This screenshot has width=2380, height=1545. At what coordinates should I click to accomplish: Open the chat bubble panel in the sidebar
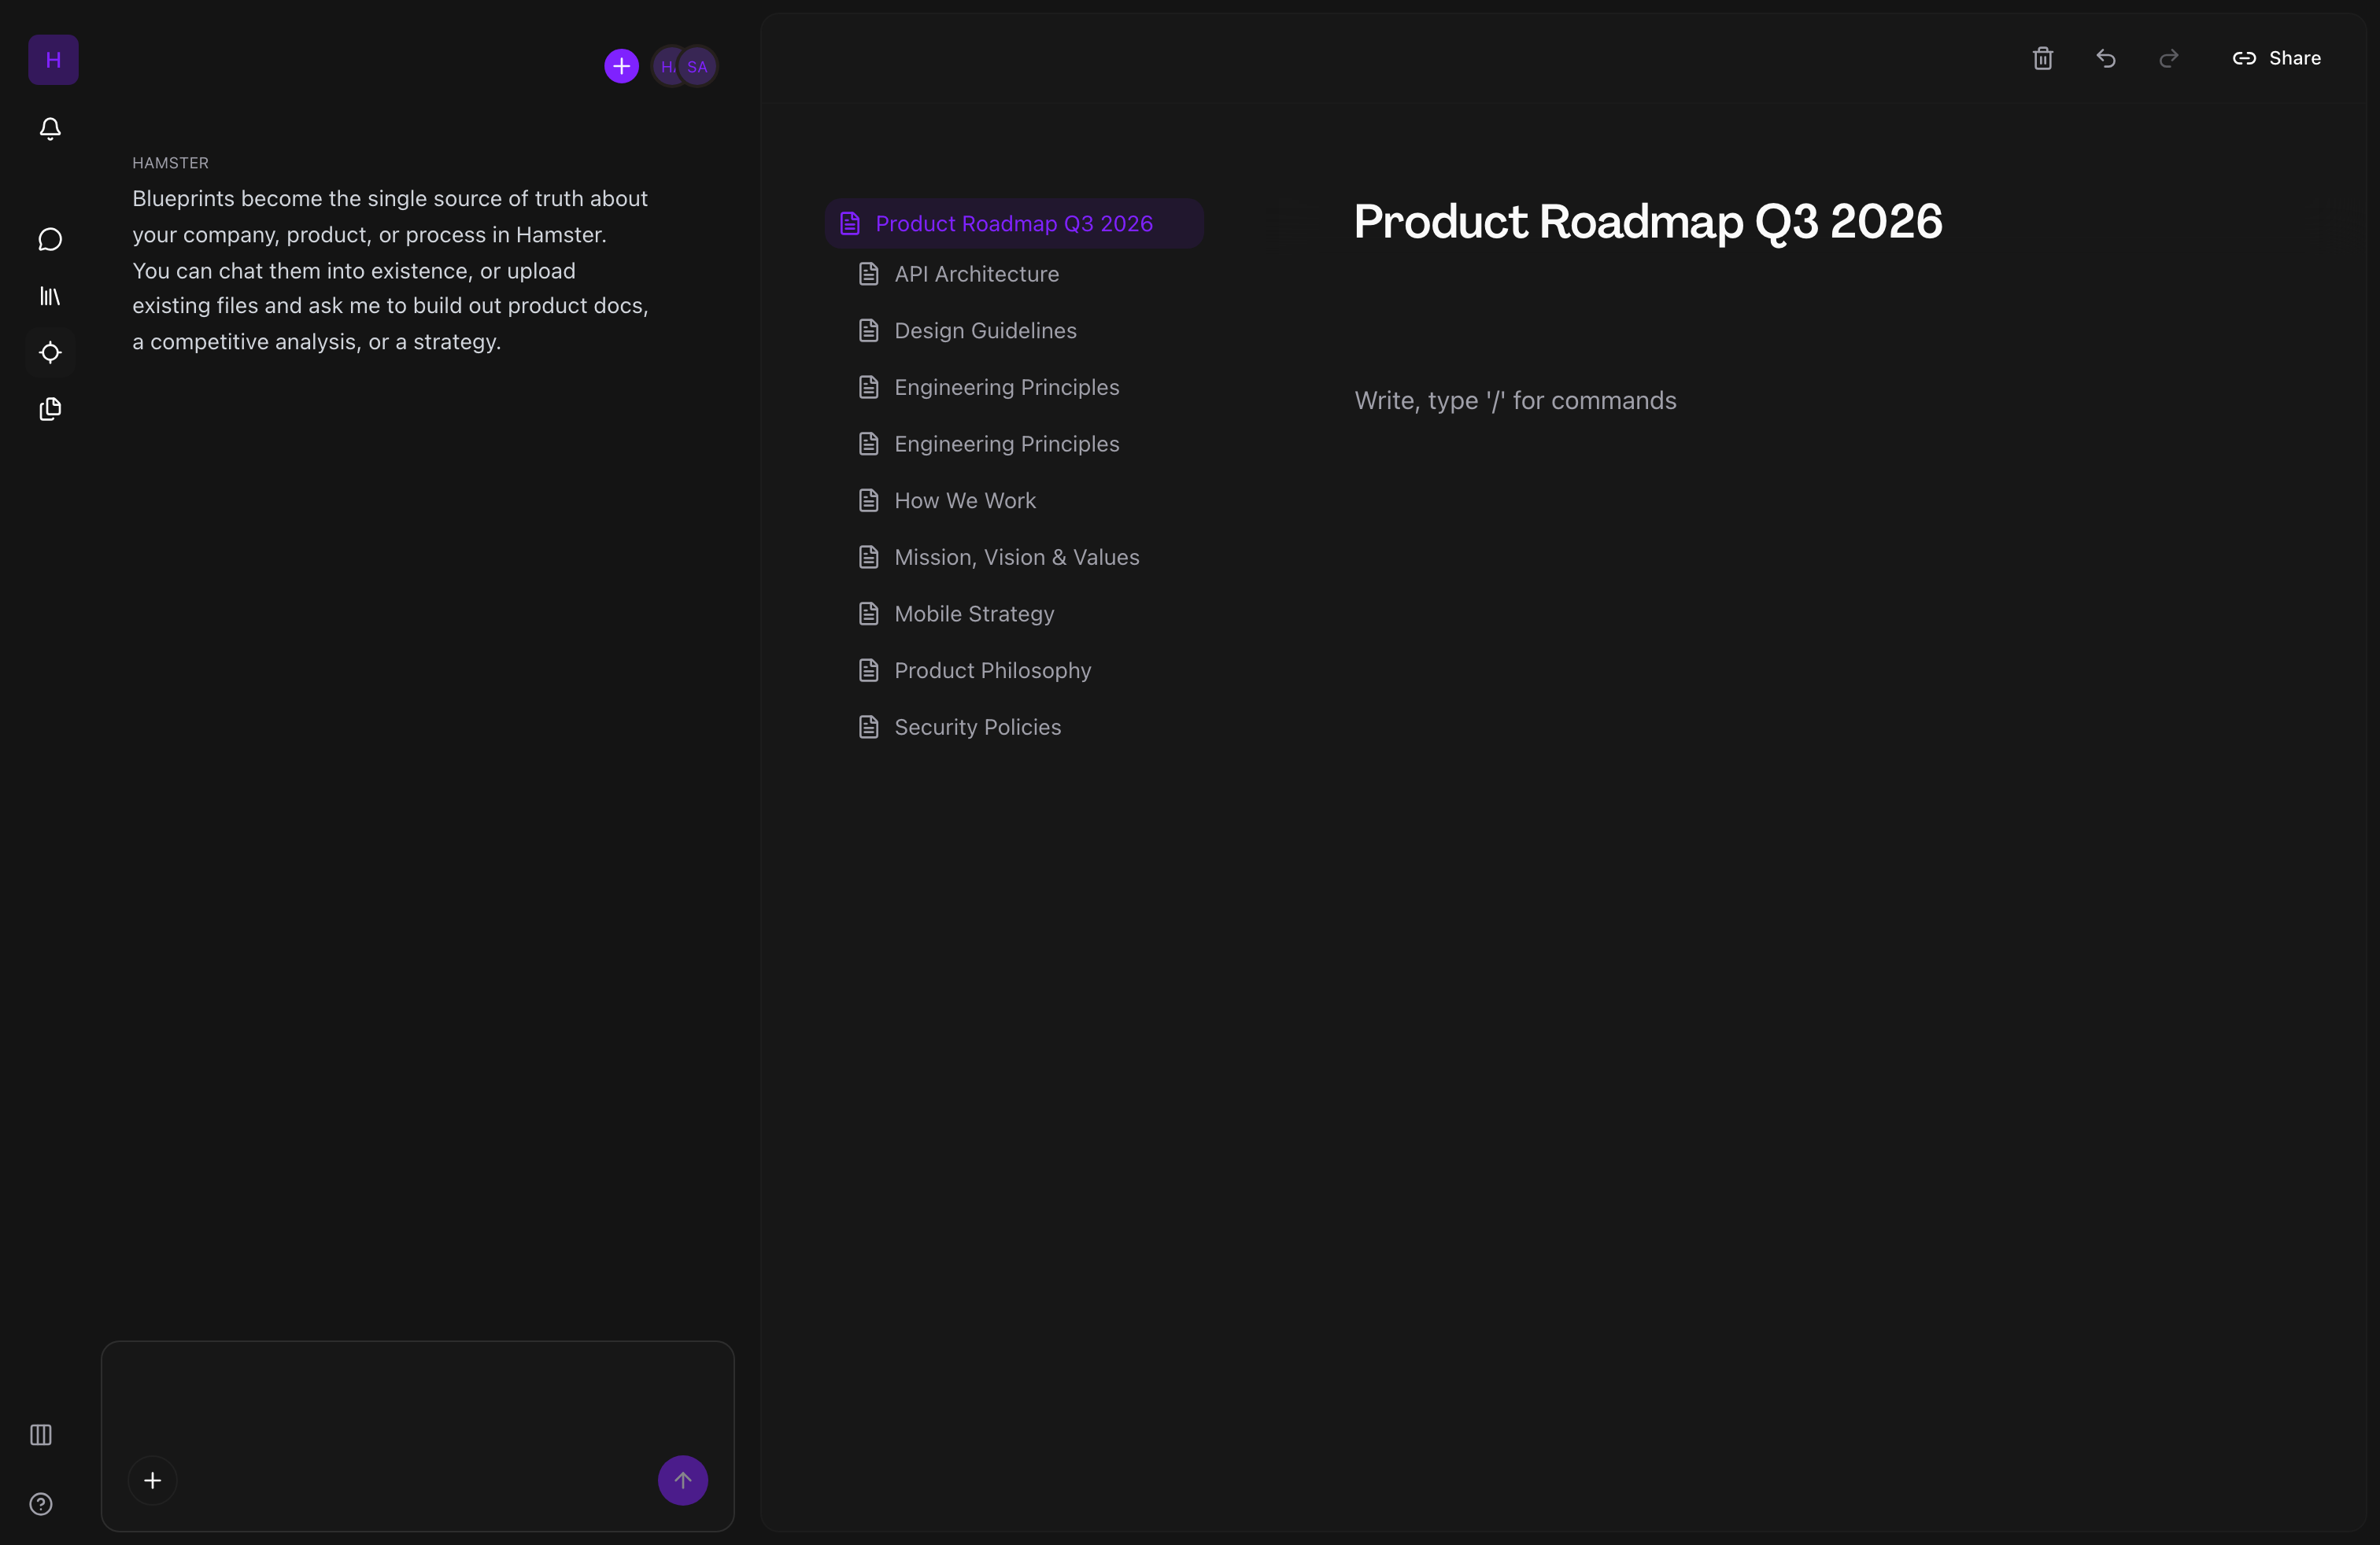50,239
